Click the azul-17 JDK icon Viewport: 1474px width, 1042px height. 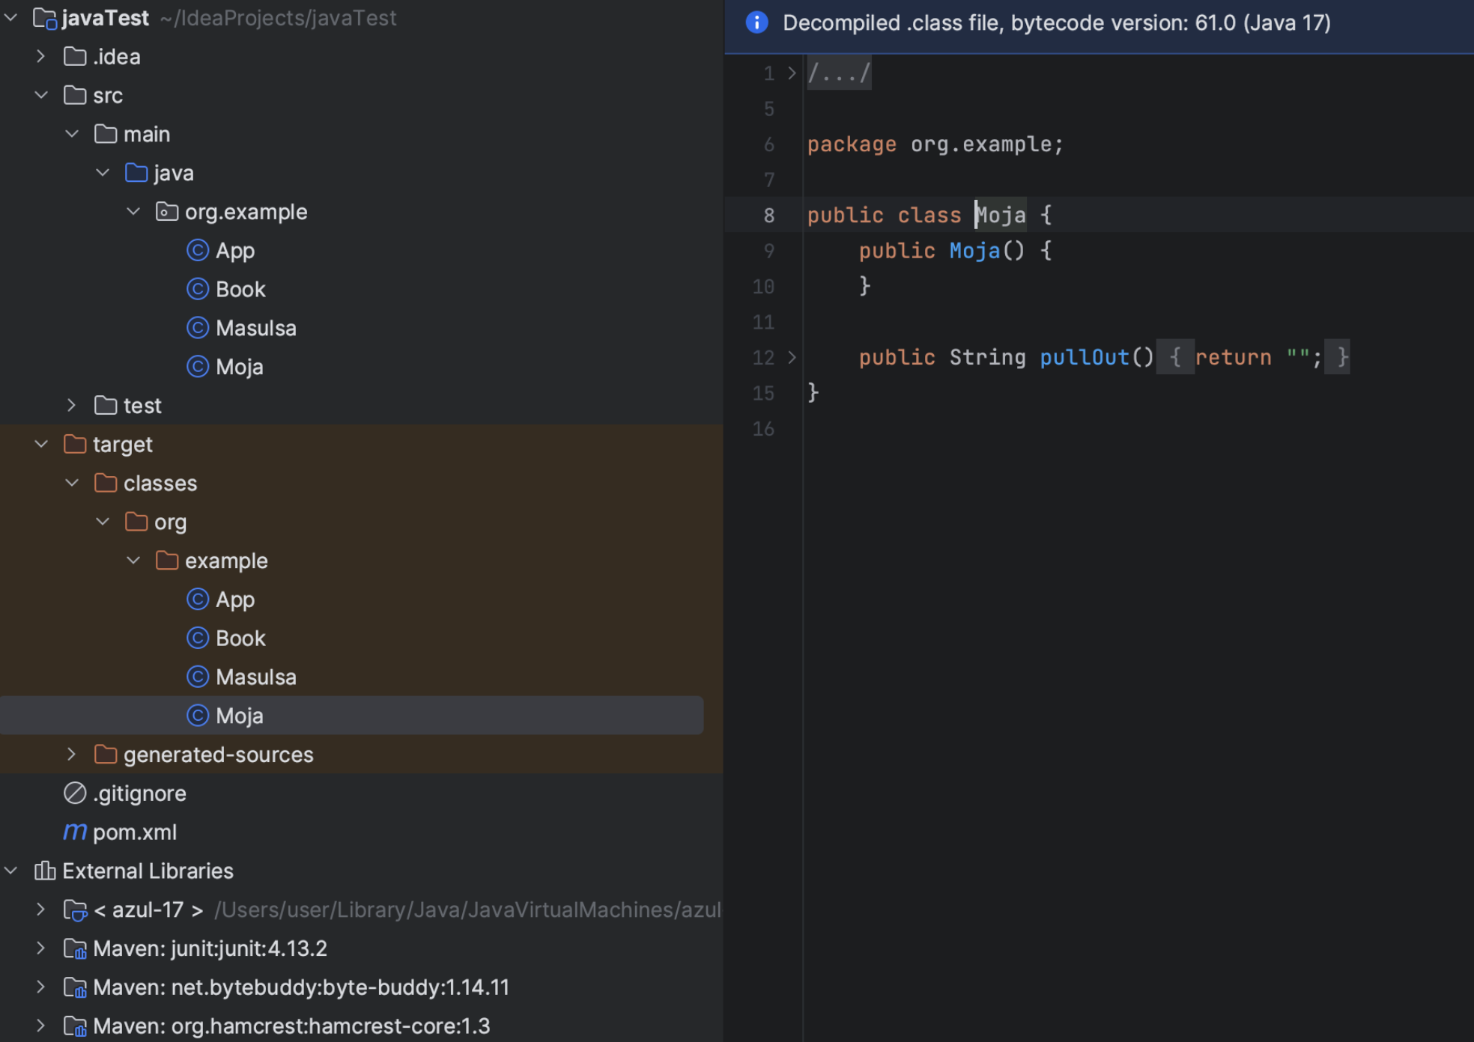pyautogui.click(x=75, y=910)
